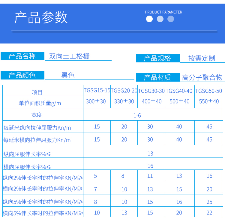Click the 高分子聚合物 material value
This screenshot has height=219, width=225.
202,77
